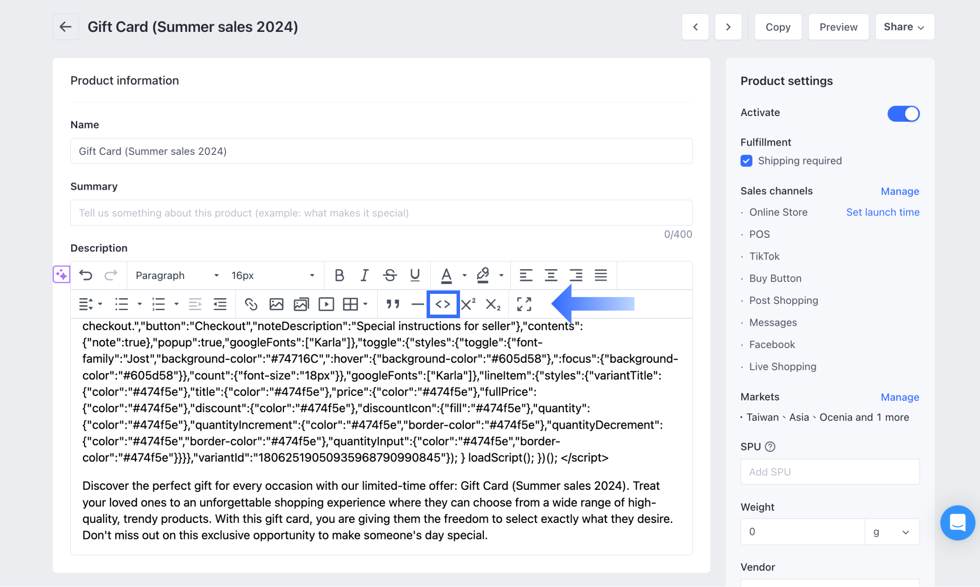Open the weight unit dropdown

pyautogui.click(x=891, y=532)
